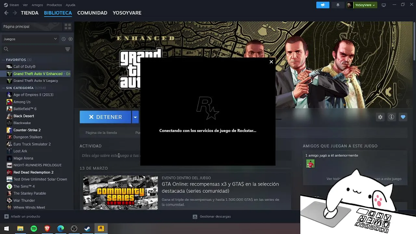Viewport: 416px width, 234px height.
Task: Open the Productos menu
Action: coord(54,5)
